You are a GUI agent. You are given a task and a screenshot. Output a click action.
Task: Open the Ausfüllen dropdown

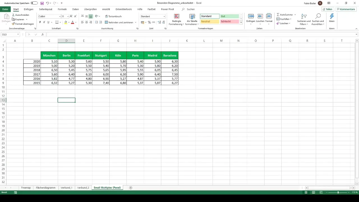(x=284, y=19)
